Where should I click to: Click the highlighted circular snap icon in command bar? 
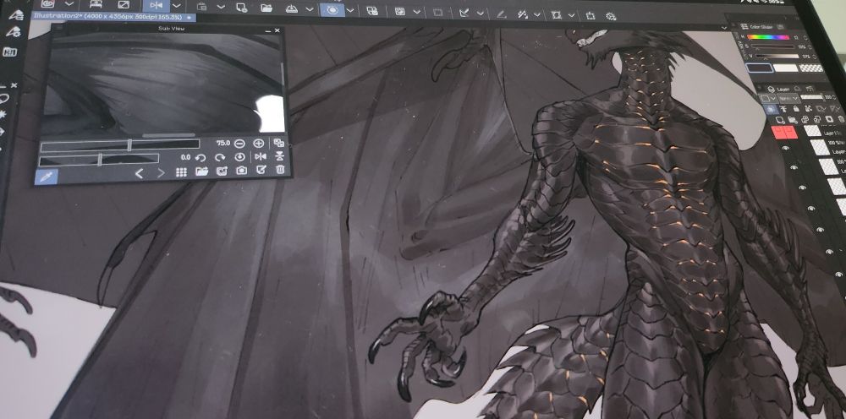pos(332,9)
